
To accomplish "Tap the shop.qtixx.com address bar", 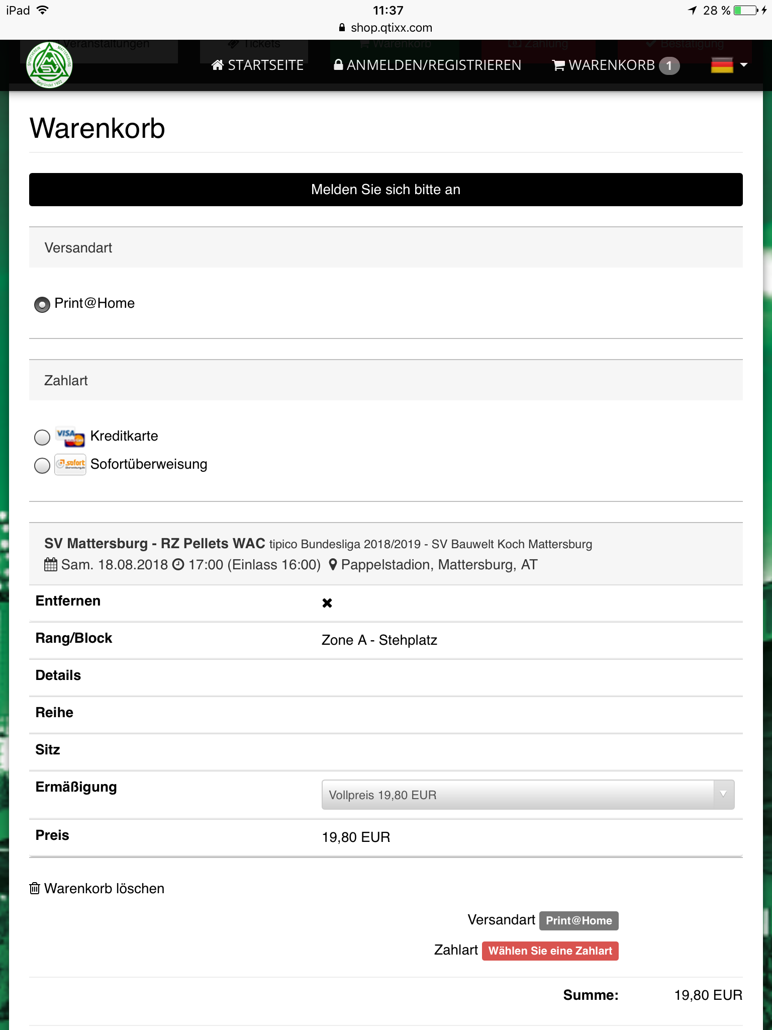I will [386, 28].
